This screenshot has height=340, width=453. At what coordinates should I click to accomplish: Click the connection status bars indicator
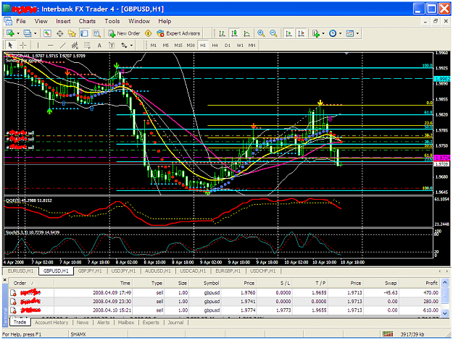(x=388, y=334)
